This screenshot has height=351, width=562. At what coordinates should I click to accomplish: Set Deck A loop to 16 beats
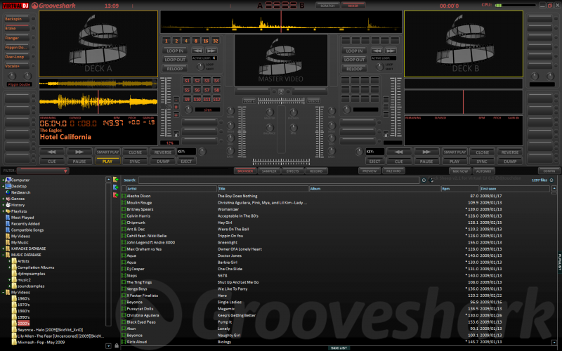pyautogui.click(x=206, y=41)
